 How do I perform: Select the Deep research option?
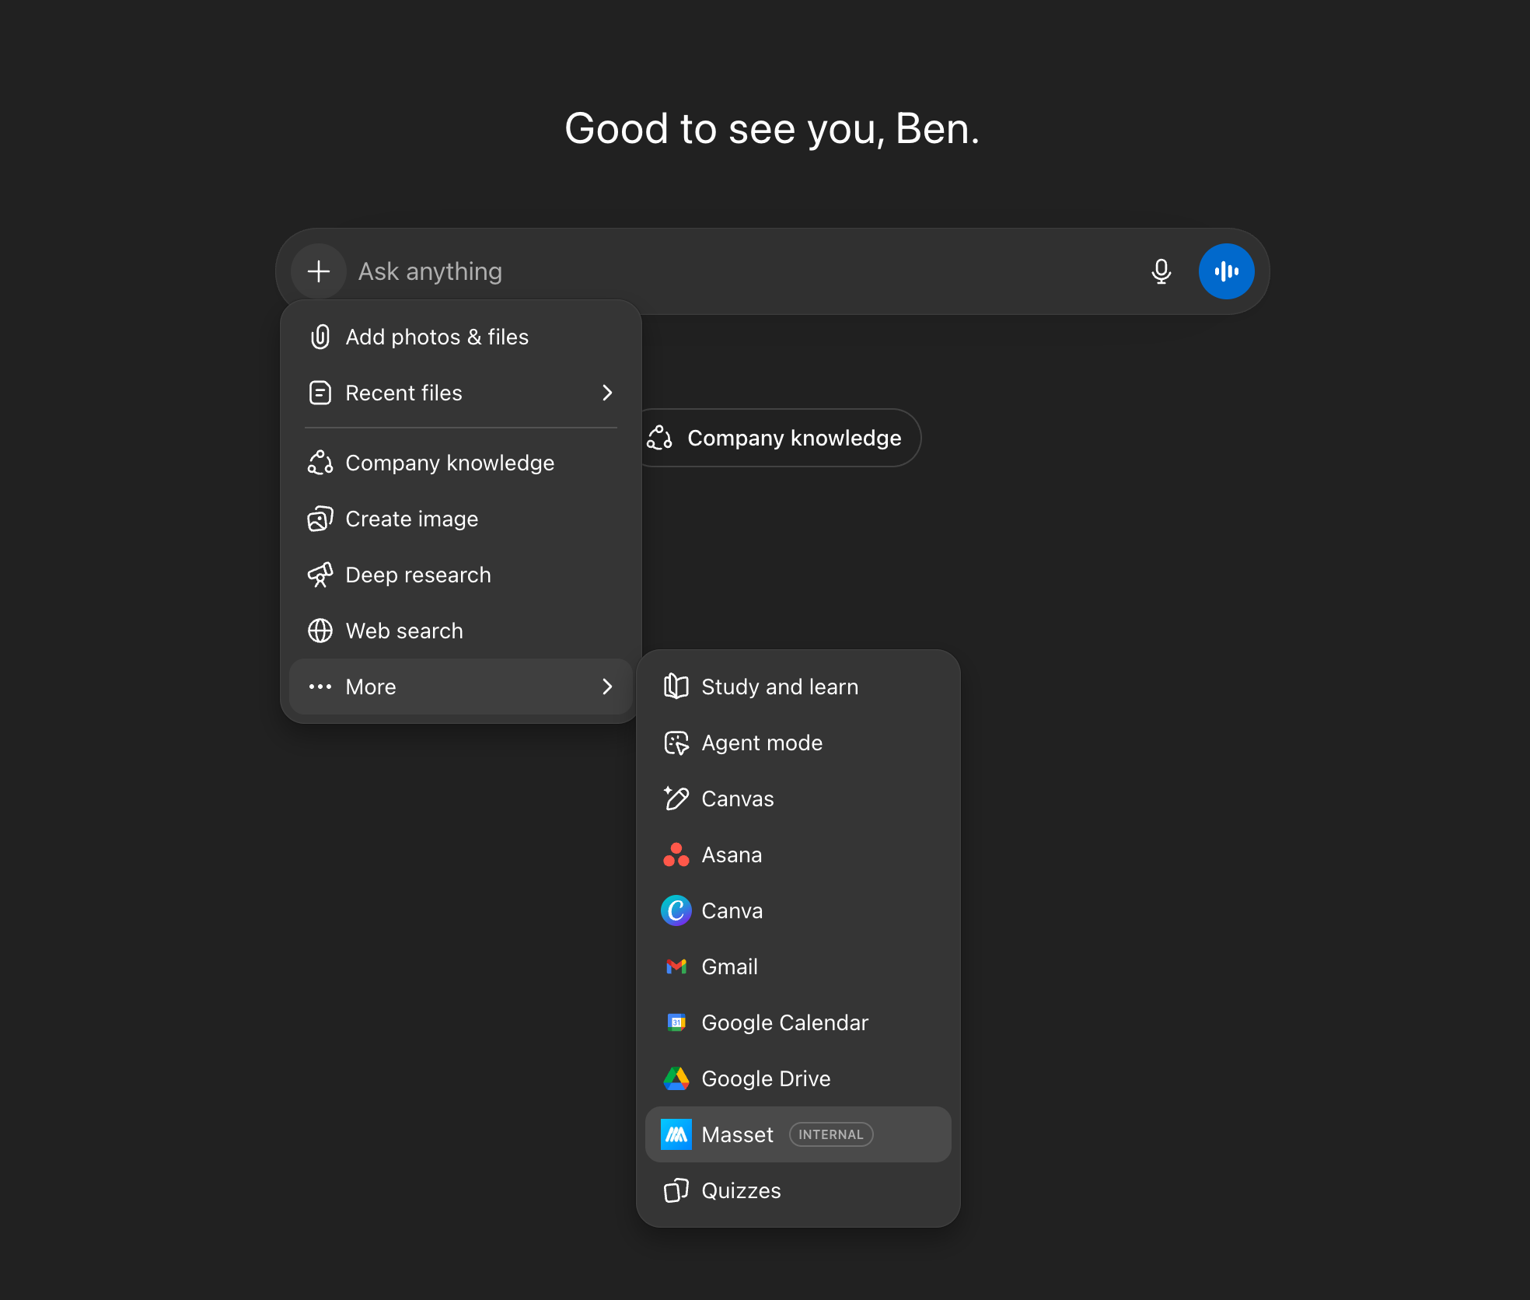click(x=417, y=575)
